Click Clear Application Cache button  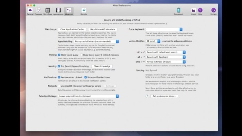[72, 29]
